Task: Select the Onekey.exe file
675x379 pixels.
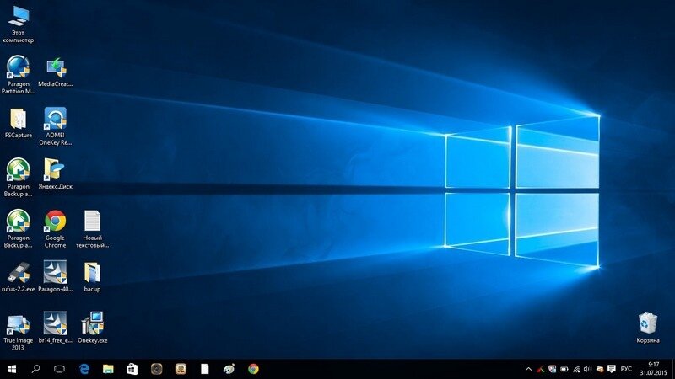Action: coord(92,328)
